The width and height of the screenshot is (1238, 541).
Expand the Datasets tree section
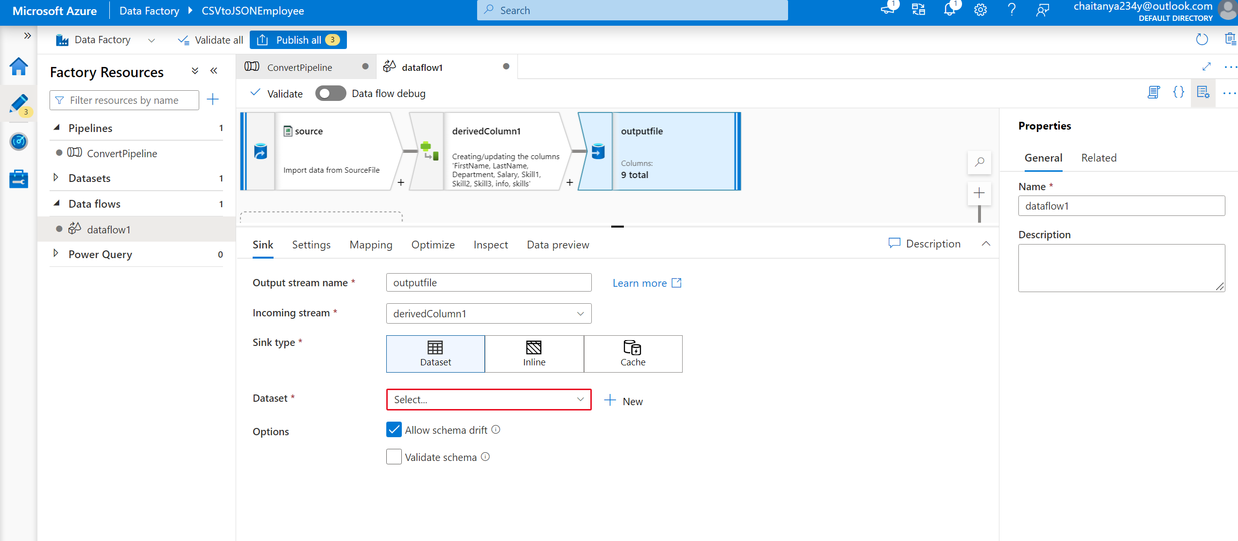point(56,178)
